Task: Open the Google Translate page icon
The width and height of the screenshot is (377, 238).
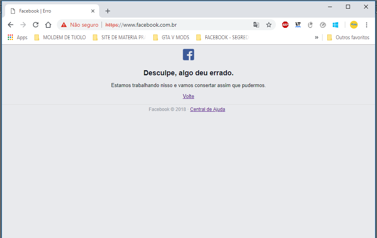Action: 256,25
